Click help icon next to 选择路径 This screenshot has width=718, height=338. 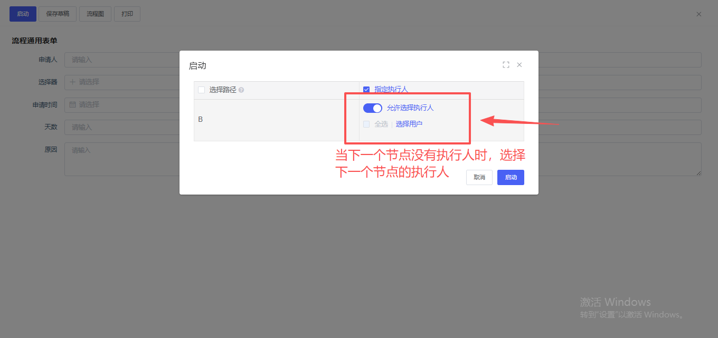coord(241,90)
